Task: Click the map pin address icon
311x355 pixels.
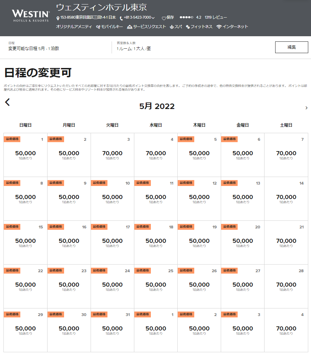Action: (58, 18)
